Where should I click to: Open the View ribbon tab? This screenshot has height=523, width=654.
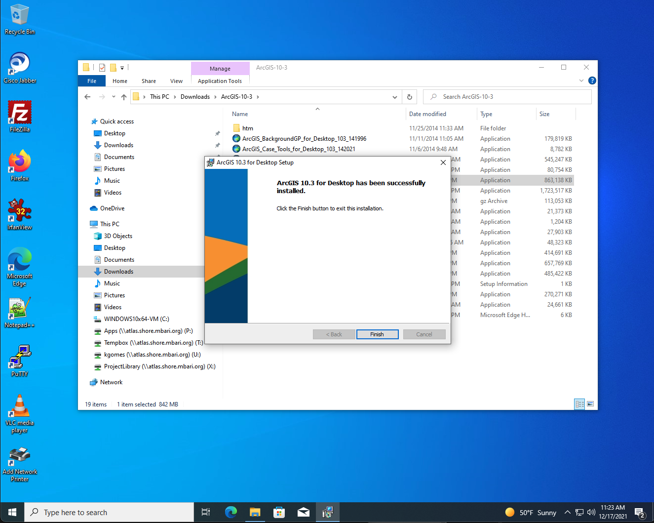click(x=176, y=81)
